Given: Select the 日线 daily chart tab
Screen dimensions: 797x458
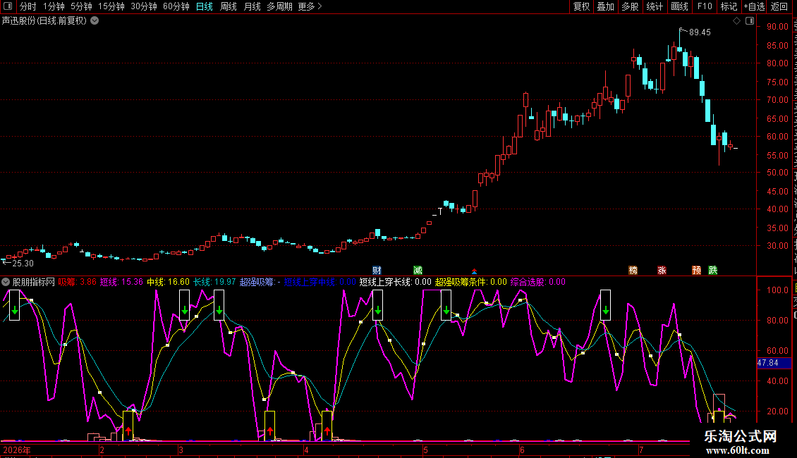Looking at the screenshot, I should (205, 6).
